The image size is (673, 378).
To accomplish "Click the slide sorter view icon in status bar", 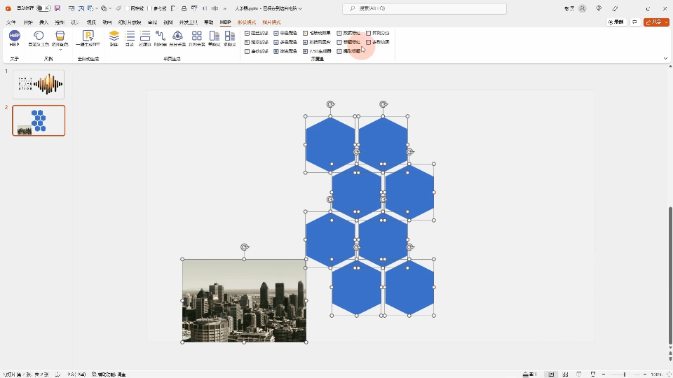I will click(565, 374).
